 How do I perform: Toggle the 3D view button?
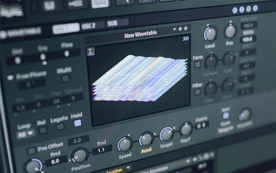(x=186, y=39)
